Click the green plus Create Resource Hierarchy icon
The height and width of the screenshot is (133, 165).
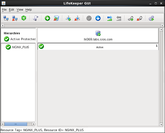click(47, 18)
